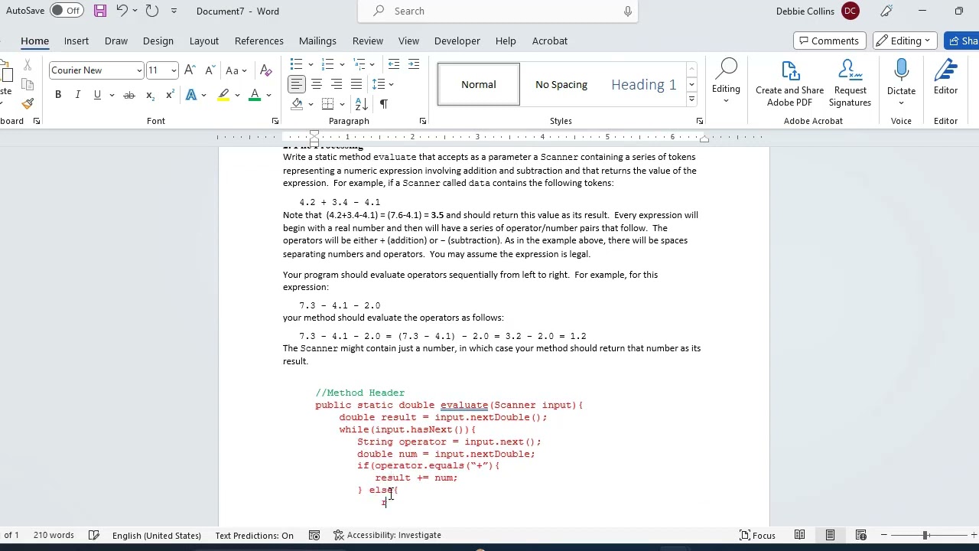Open the bullets list dropdown
Screen dimensions: 979x551
pos(311,64)
